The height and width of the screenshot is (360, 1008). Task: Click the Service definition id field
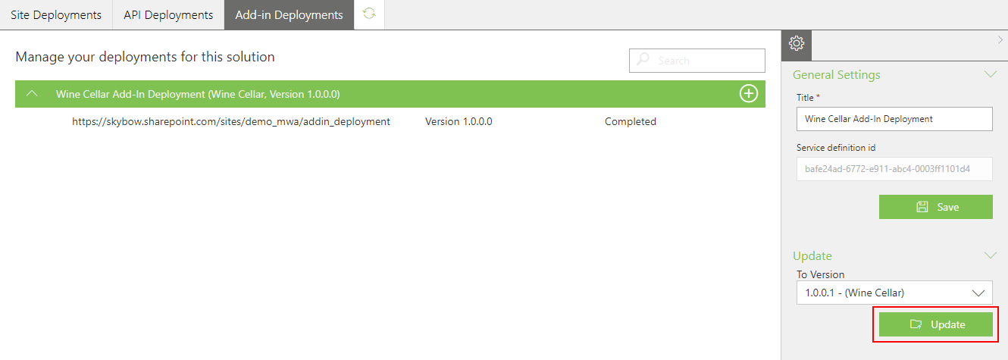click(x=894, y=169)
